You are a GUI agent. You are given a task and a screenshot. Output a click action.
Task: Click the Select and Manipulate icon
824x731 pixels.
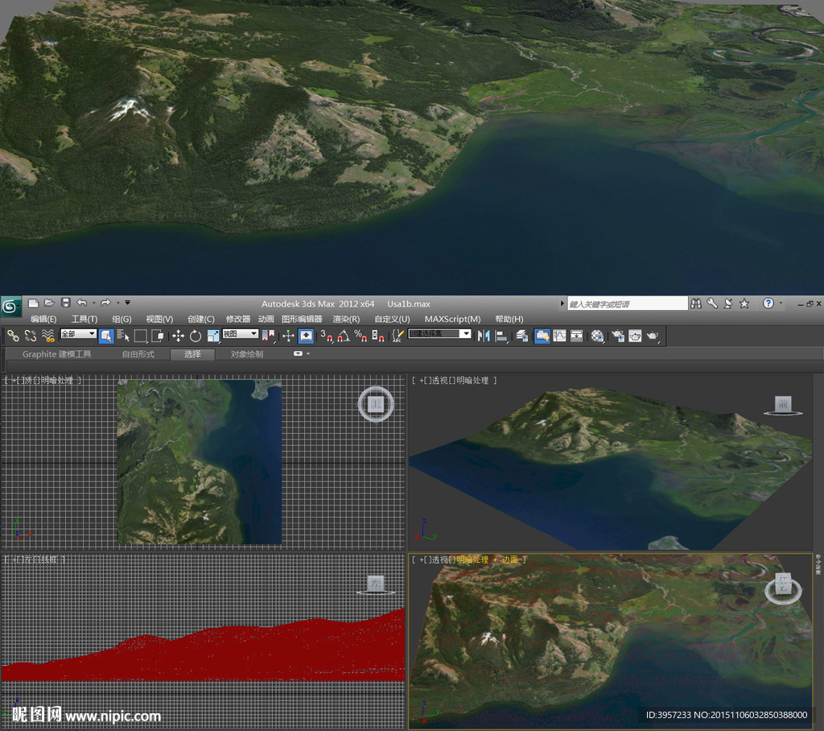click(x=288, y=336)
